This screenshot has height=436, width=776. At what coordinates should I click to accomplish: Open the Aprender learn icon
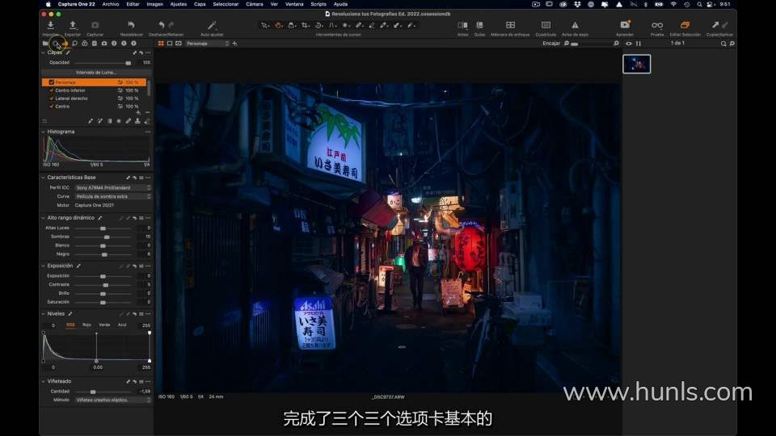(625, 25)
